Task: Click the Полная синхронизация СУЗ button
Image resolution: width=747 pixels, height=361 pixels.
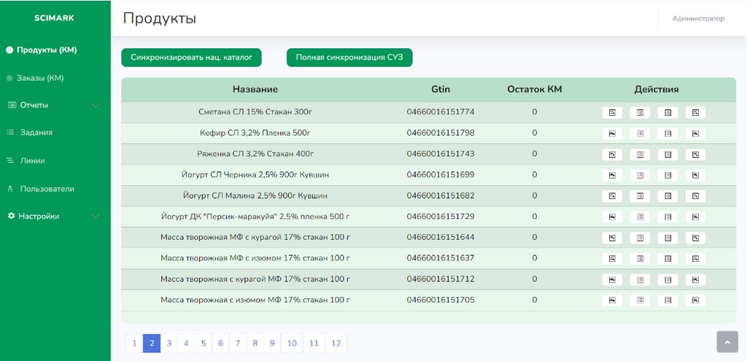Action: (349, 57)
